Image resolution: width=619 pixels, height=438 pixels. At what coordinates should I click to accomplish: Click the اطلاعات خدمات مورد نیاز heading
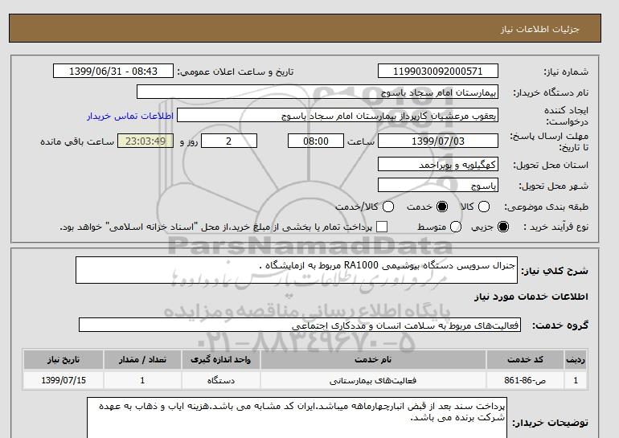[531, 297]
